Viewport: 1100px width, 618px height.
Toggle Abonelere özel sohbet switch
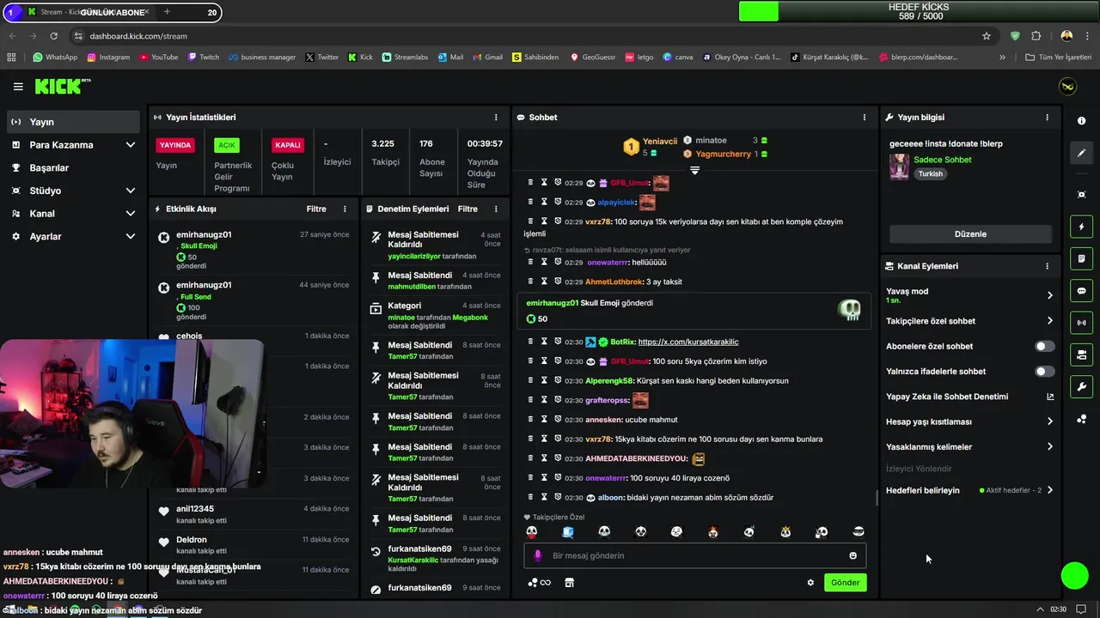[1044, 347]
